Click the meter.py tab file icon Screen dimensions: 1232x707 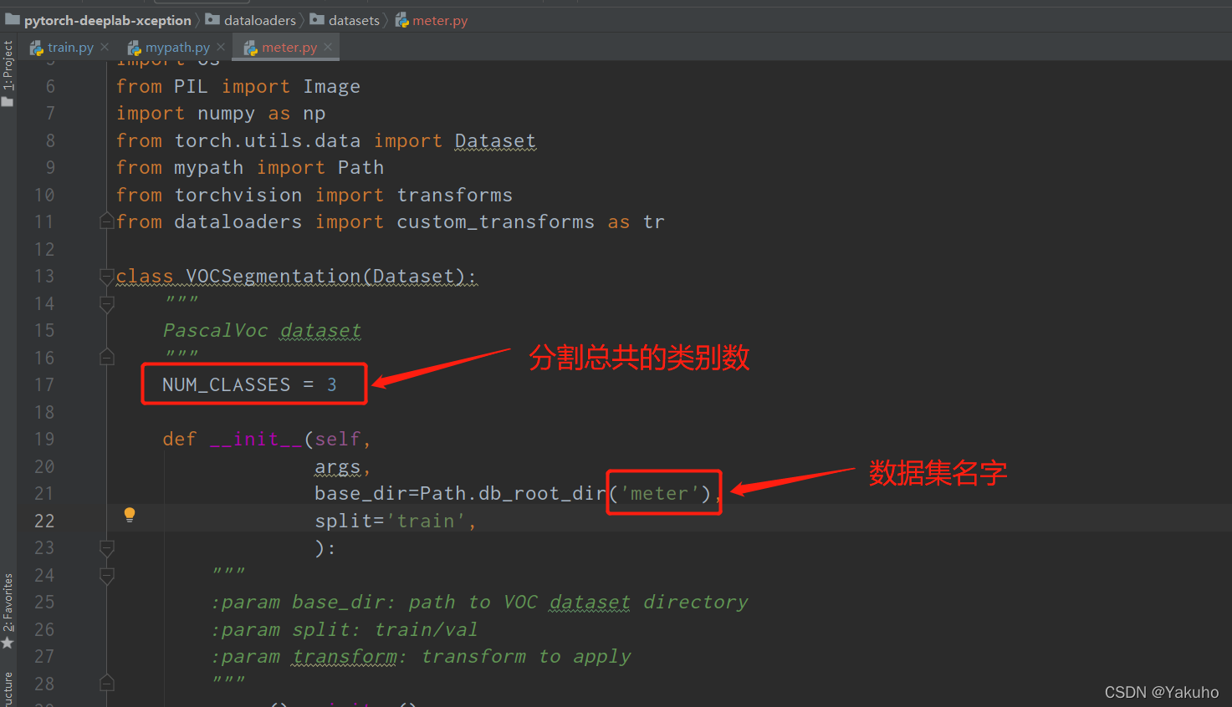[251, 48]
